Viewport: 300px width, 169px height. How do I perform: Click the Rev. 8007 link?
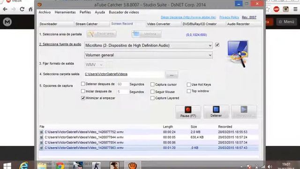pyautogui.click(x=249, y=17)
